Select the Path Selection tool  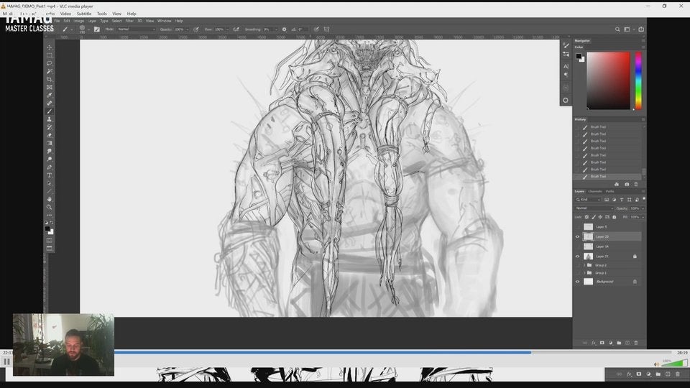click(x=50, y=183)
